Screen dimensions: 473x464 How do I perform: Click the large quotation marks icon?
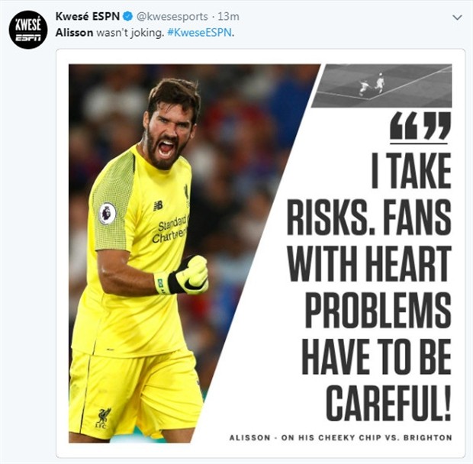[x=420, y=126]
